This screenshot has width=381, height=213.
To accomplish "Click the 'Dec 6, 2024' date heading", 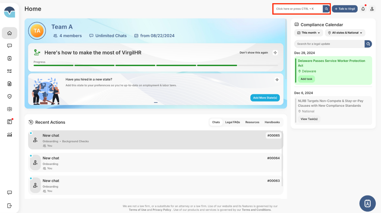I will coord(303,93).
